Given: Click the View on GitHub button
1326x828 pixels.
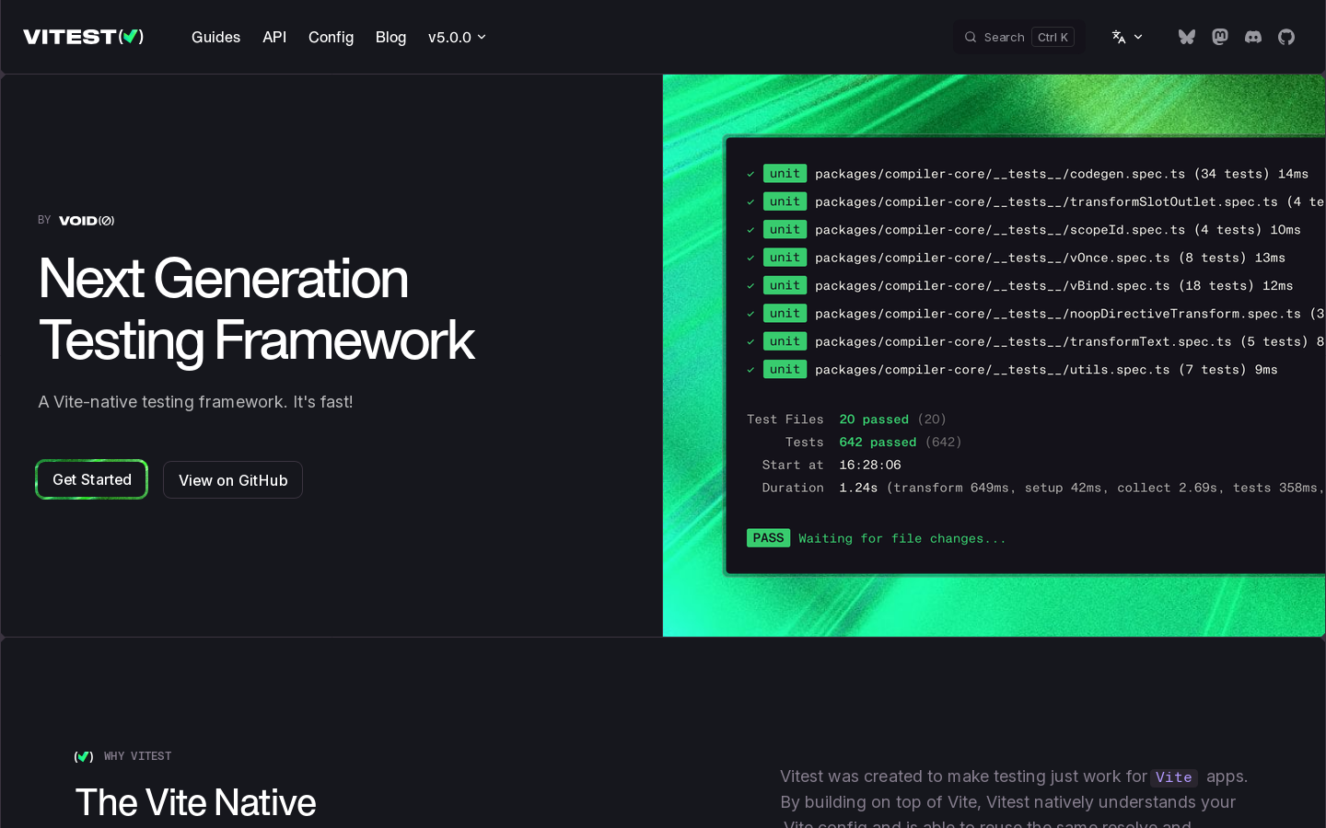Looking at the screenshot, I should click(x=233, y=480).
